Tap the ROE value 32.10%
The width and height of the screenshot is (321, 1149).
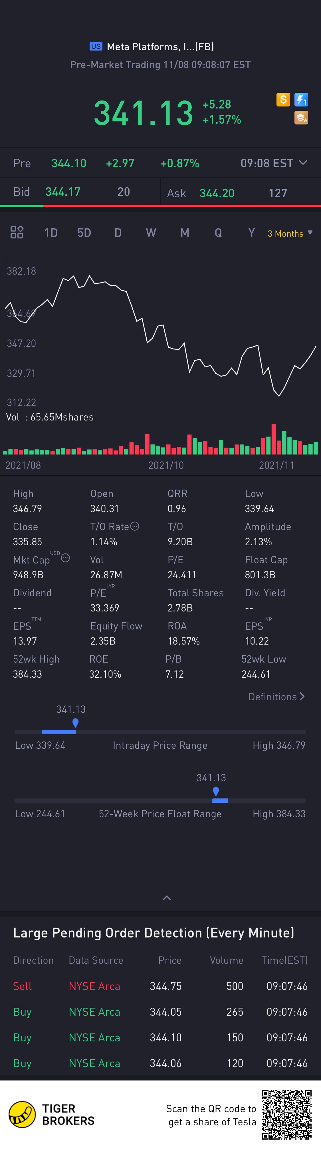tap(105, 674)
